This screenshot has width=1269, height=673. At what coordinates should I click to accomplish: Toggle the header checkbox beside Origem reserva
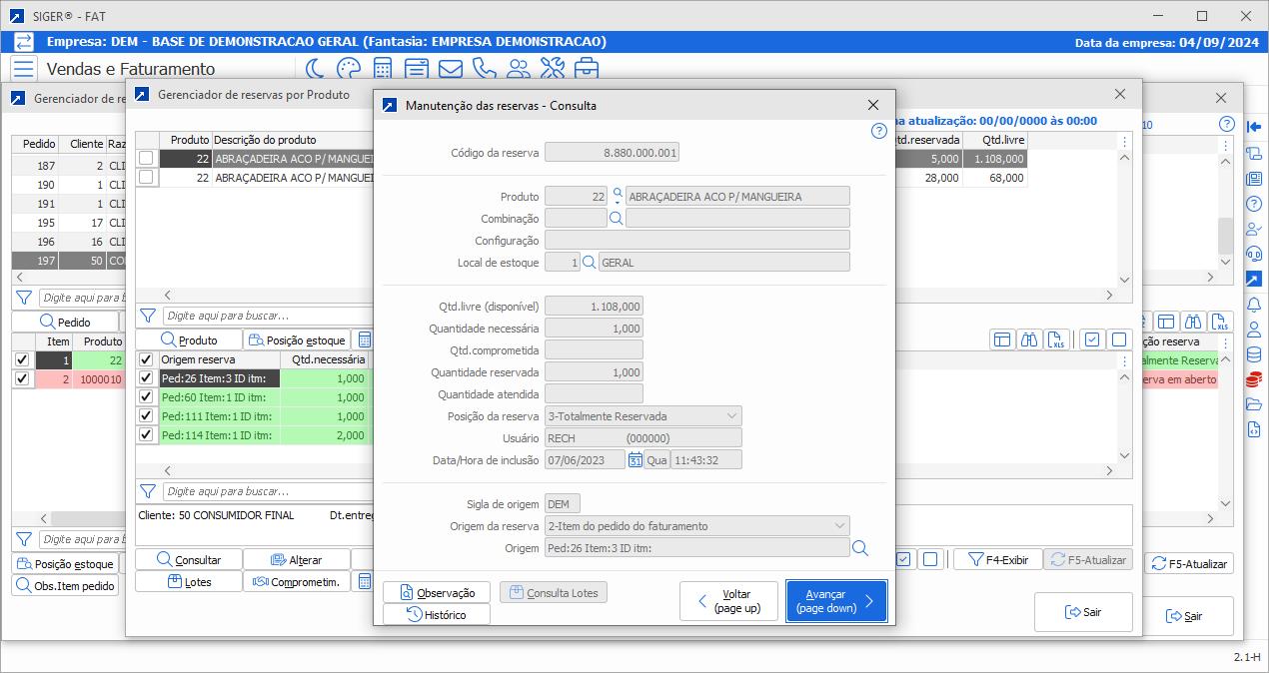(x=146, y=359)
